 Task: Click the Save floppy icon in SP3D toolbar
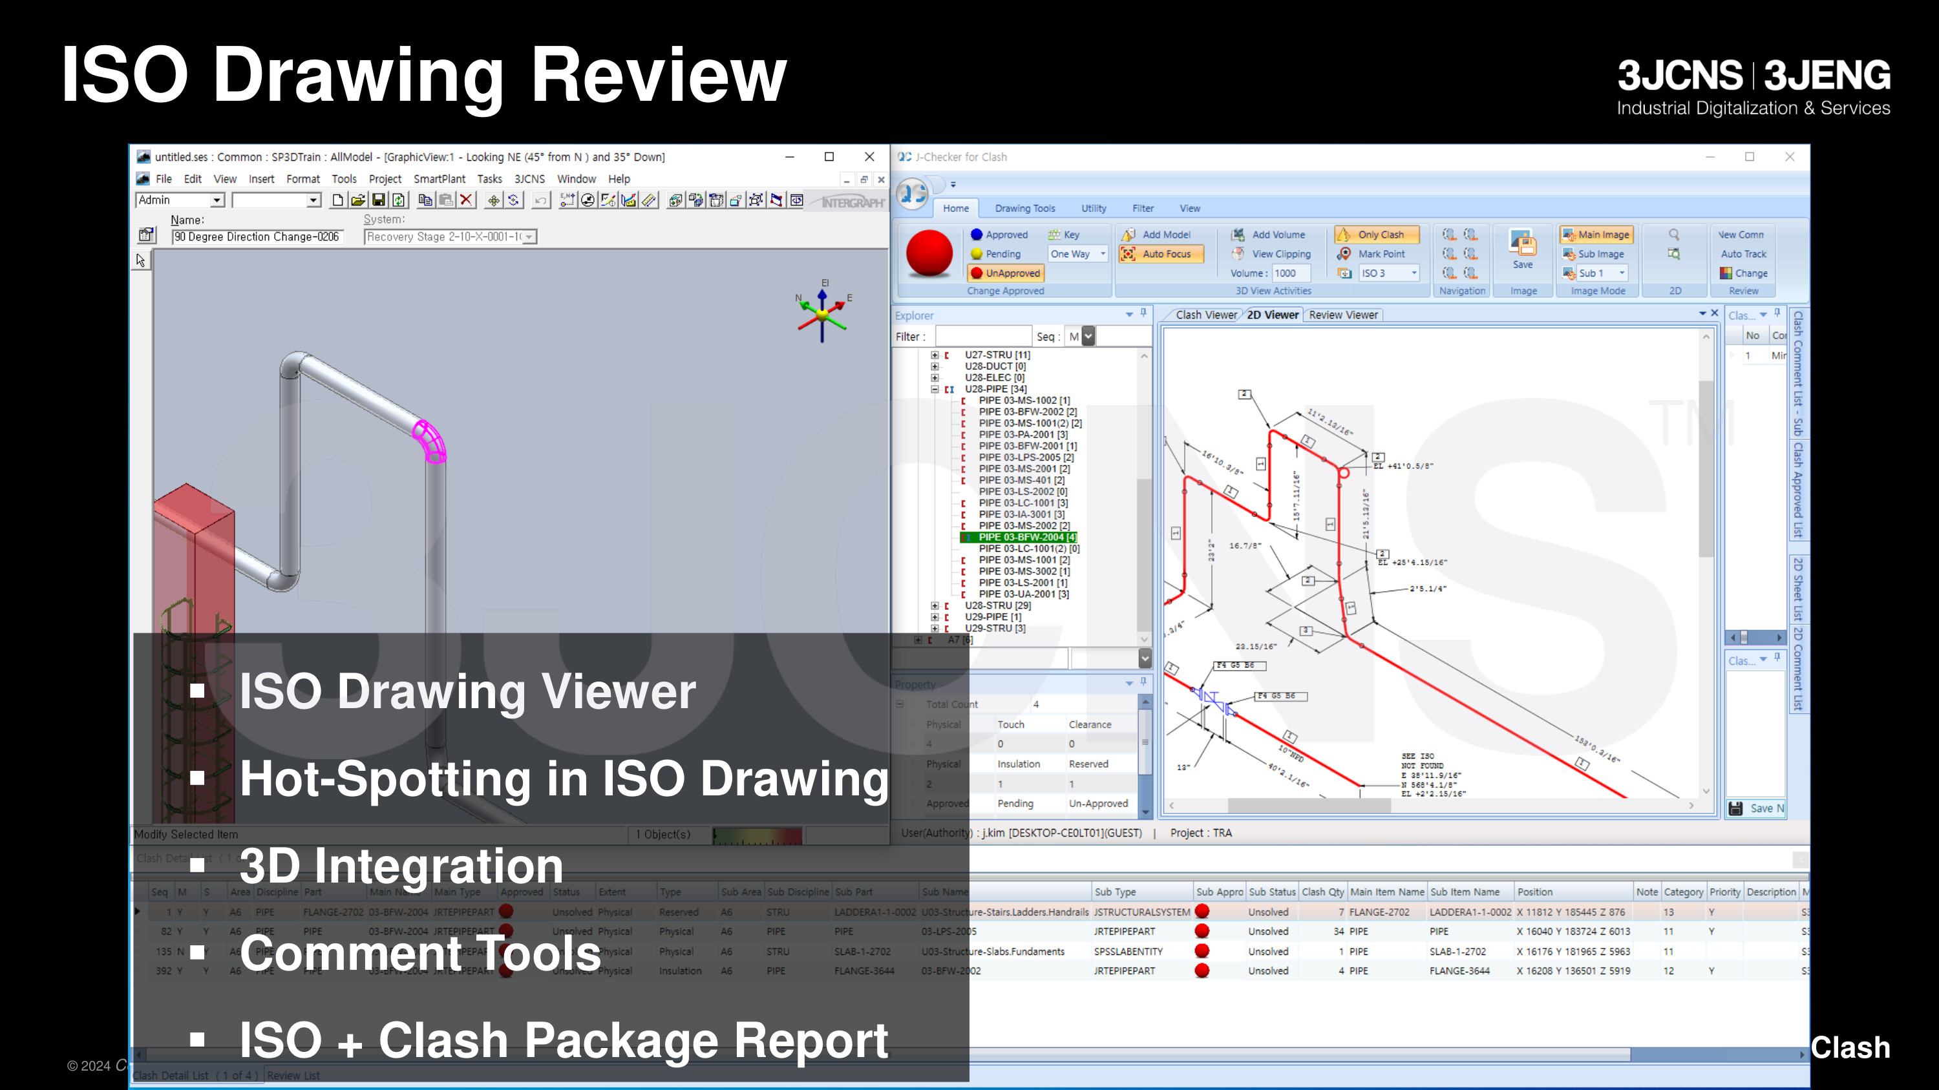click(379, 200)
